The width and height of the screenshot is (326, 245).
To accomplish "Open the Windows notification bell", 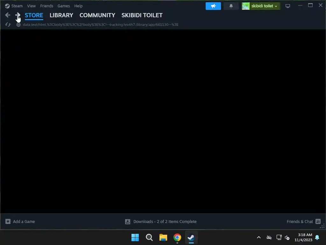I will tap(317, 237).
